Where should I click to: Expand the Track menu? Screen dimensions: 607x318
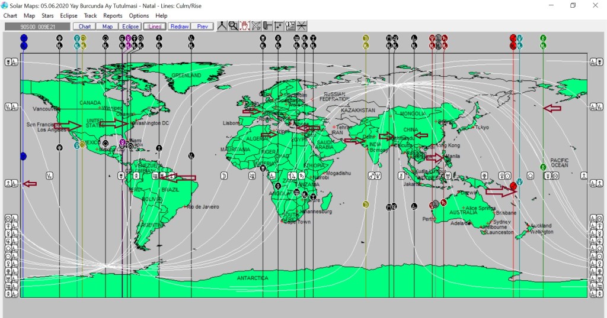point(90,15)
